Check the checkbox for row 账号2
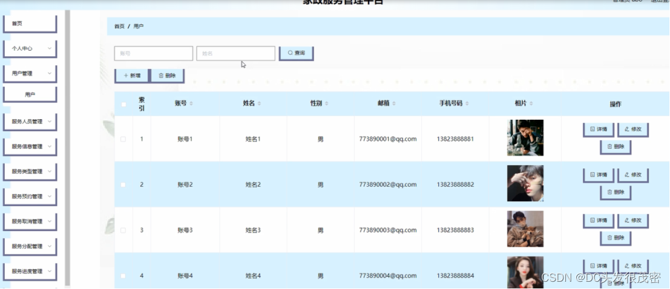Image resolution: width=670 pixels, height=289 pixels. pyautogui.click(x=123, y=185)
